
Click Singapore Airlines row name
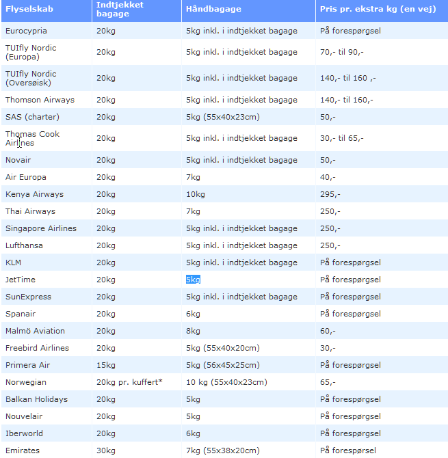point(41,228)
